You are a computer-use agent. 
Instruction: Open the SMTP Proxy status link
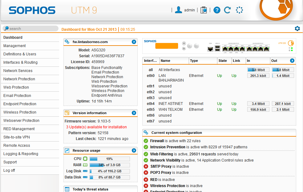point(161,166)
